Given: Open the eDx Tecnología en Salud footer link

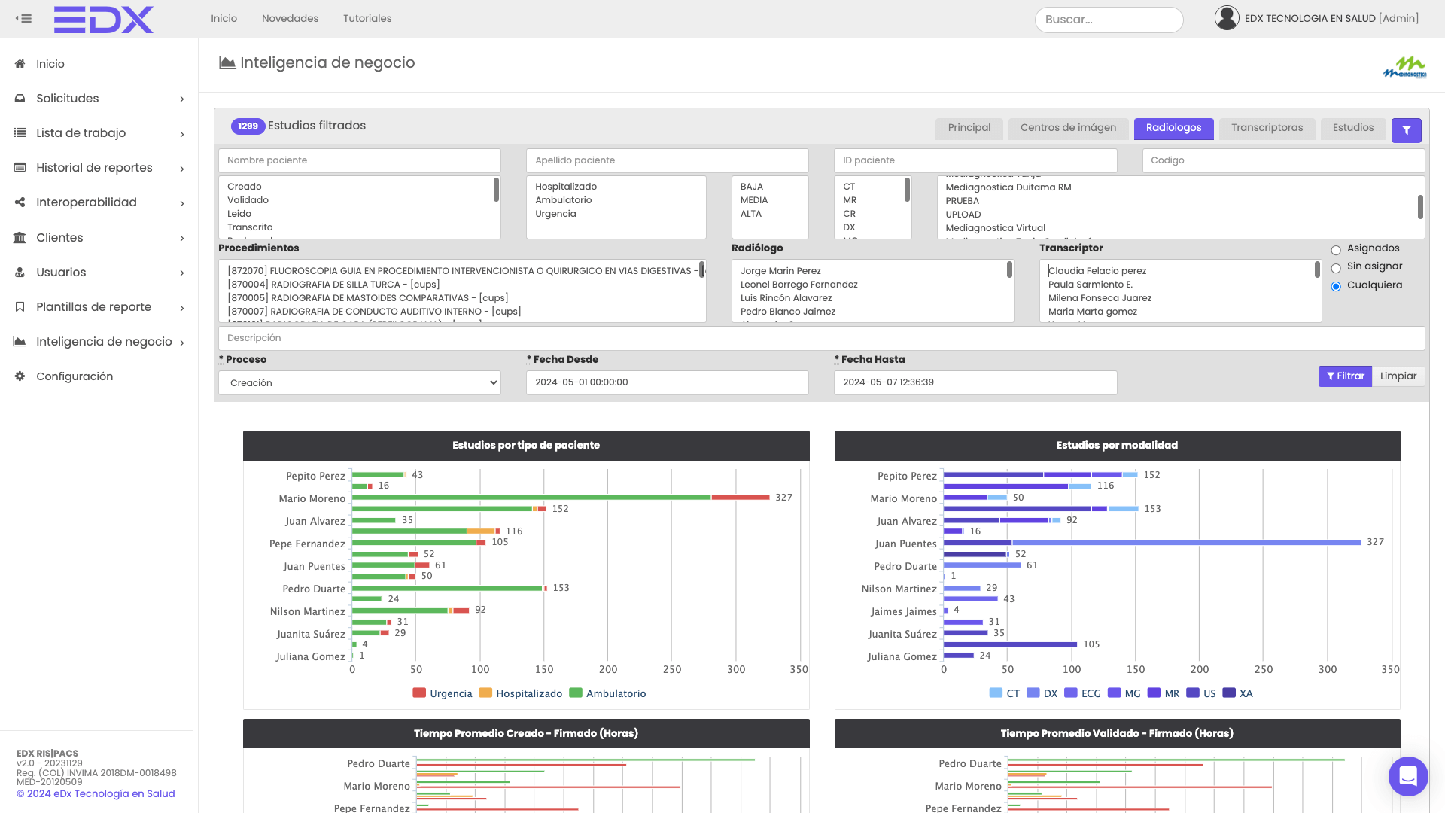Looking at the screenshot, I should (x=96, y=793).
